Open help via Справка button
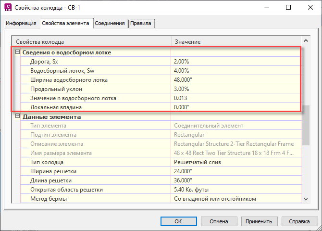The height and width of the screenshot is (231, 322). (296, 221)
